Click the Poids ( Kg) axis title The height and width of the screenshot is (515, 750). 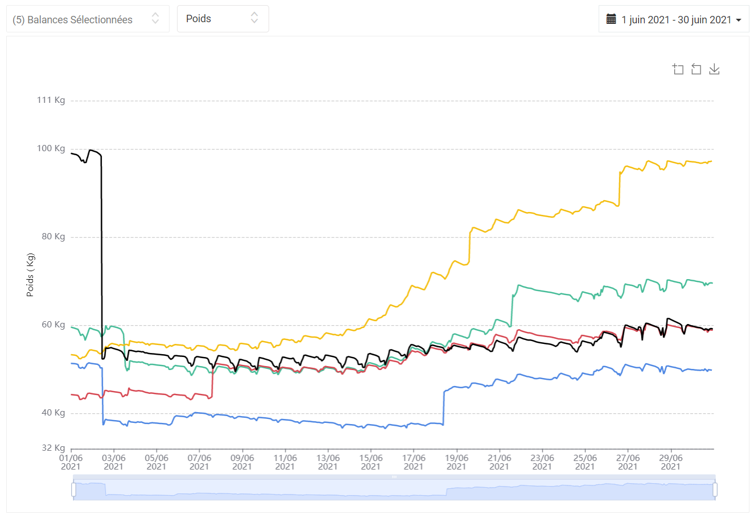[30, 275]
